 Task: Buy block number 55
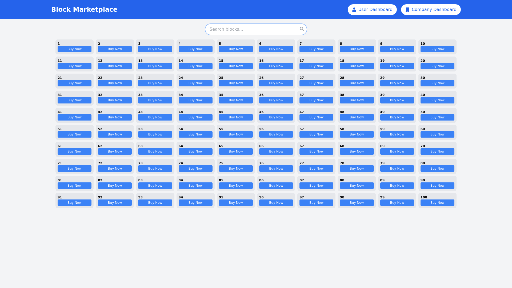tap(236, 134)
